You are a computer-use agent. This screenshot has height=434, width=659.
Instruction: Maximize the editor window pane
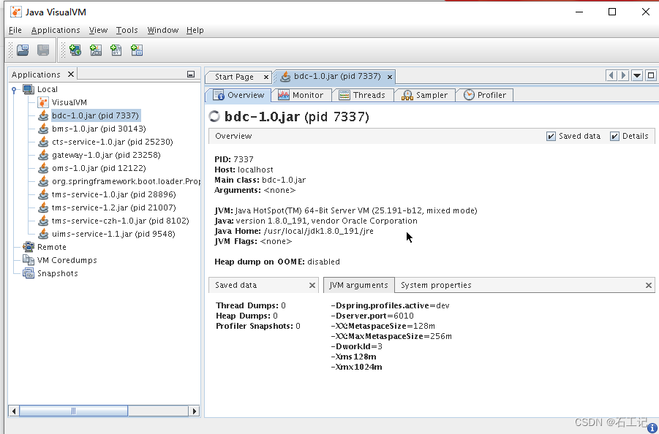tap(651, 75)
